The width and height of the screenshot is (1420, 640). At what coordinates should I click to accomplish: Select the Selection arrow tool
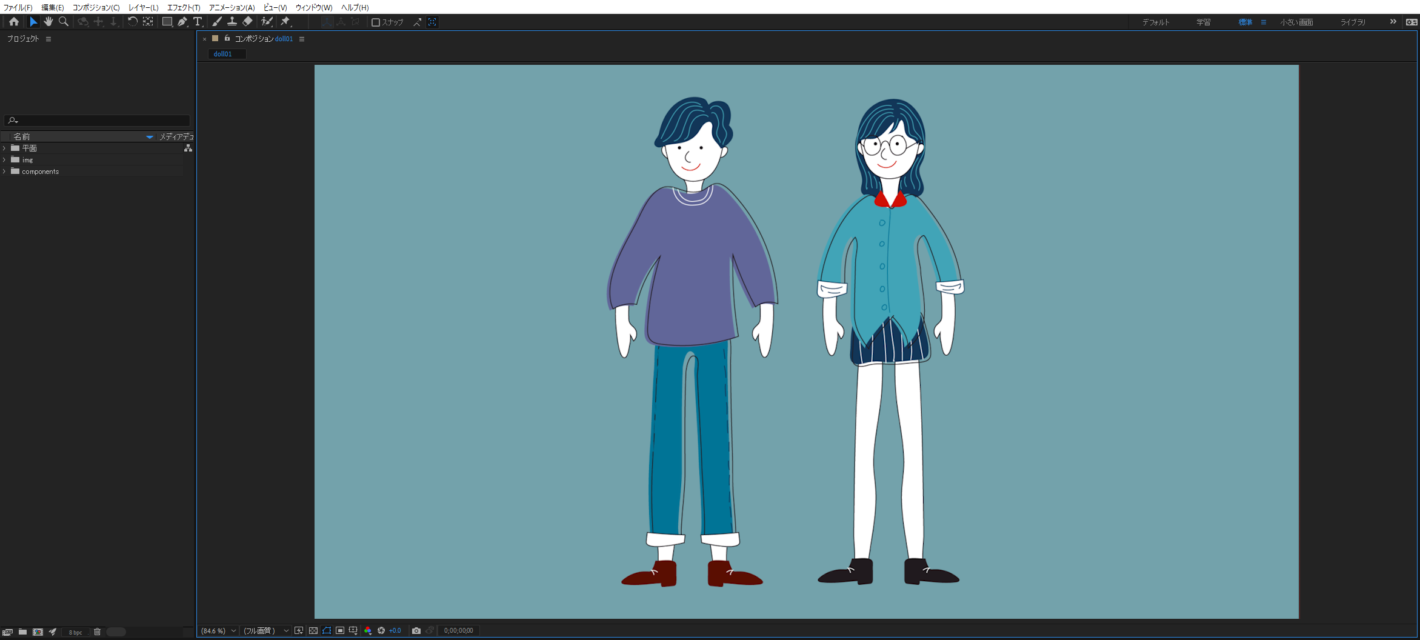pyautogui.click(x=33, y=22)
